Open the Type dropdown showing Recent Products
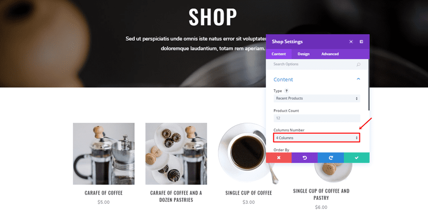 (x=317, y=98)
